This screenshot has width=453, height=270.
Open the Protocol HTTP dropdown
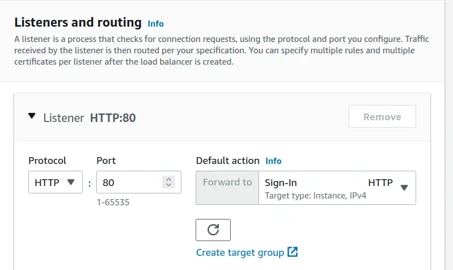(x=55, y=182)
